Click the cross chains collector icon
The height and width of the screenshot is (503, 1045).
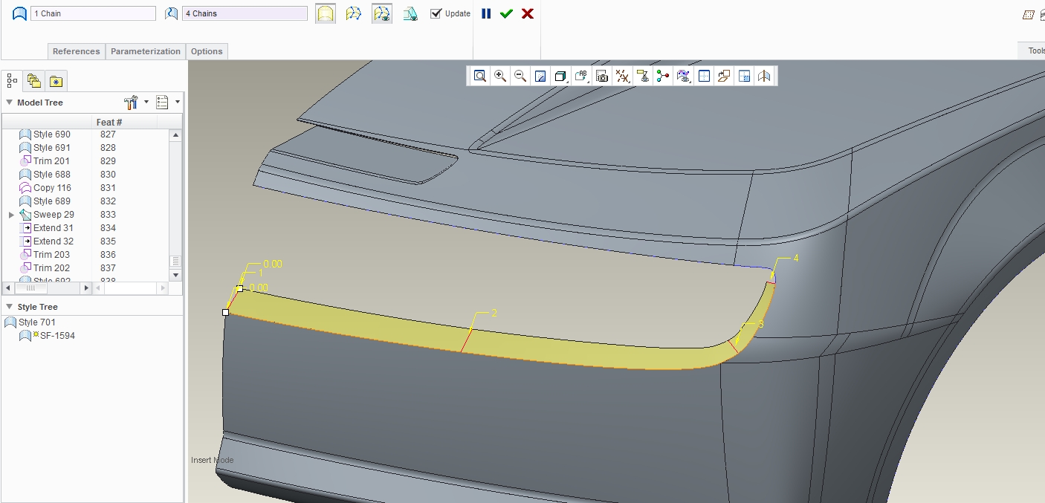(172, 13)
